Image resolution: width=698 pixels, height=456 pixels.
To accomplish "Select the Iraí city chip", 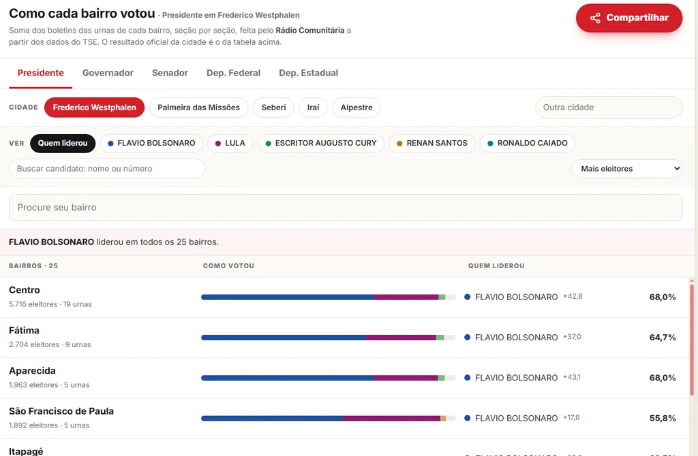I will tap(313, 108).
